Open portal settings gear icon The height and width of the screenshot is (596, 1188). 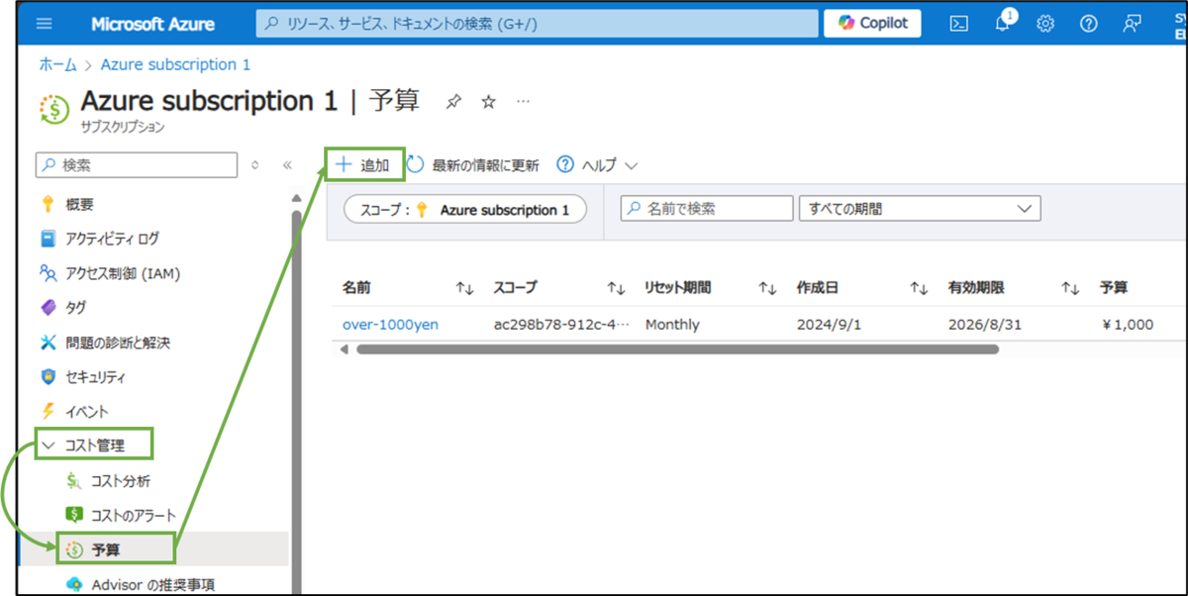click(x=1044, y=24)
